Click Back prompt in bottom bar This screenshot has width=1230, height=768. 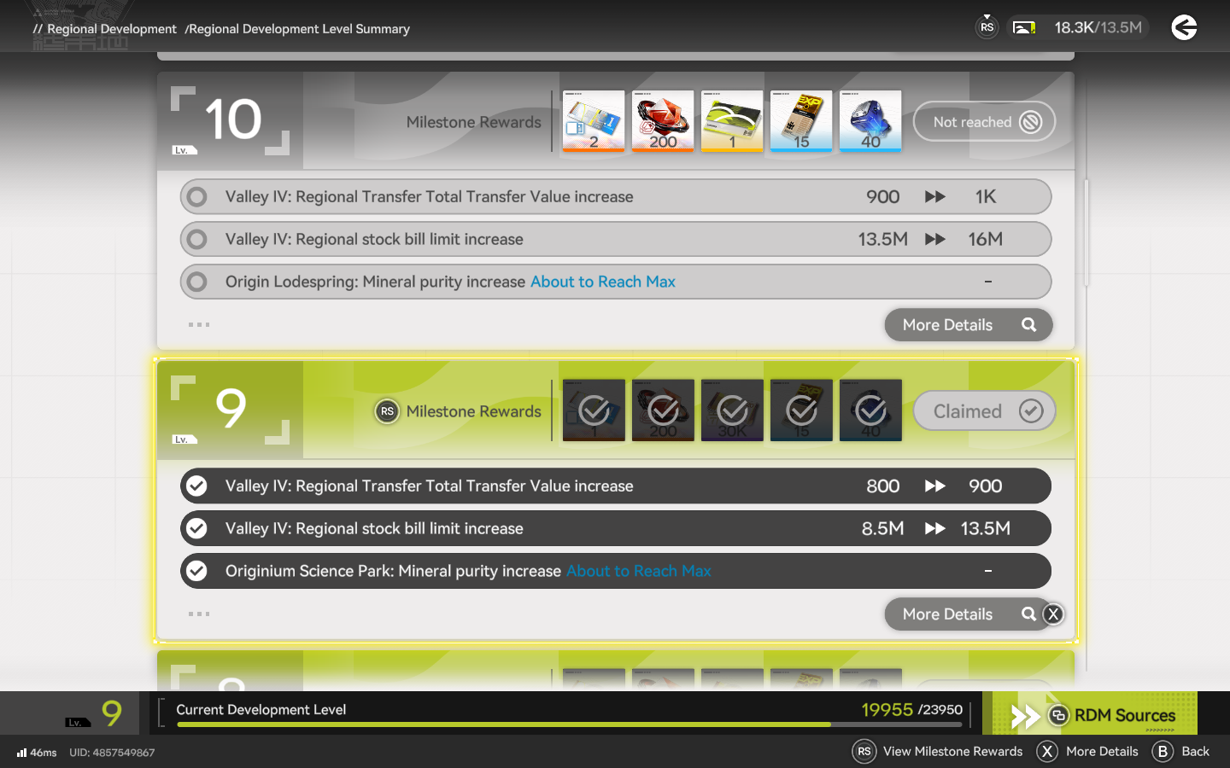[1180, 752]
